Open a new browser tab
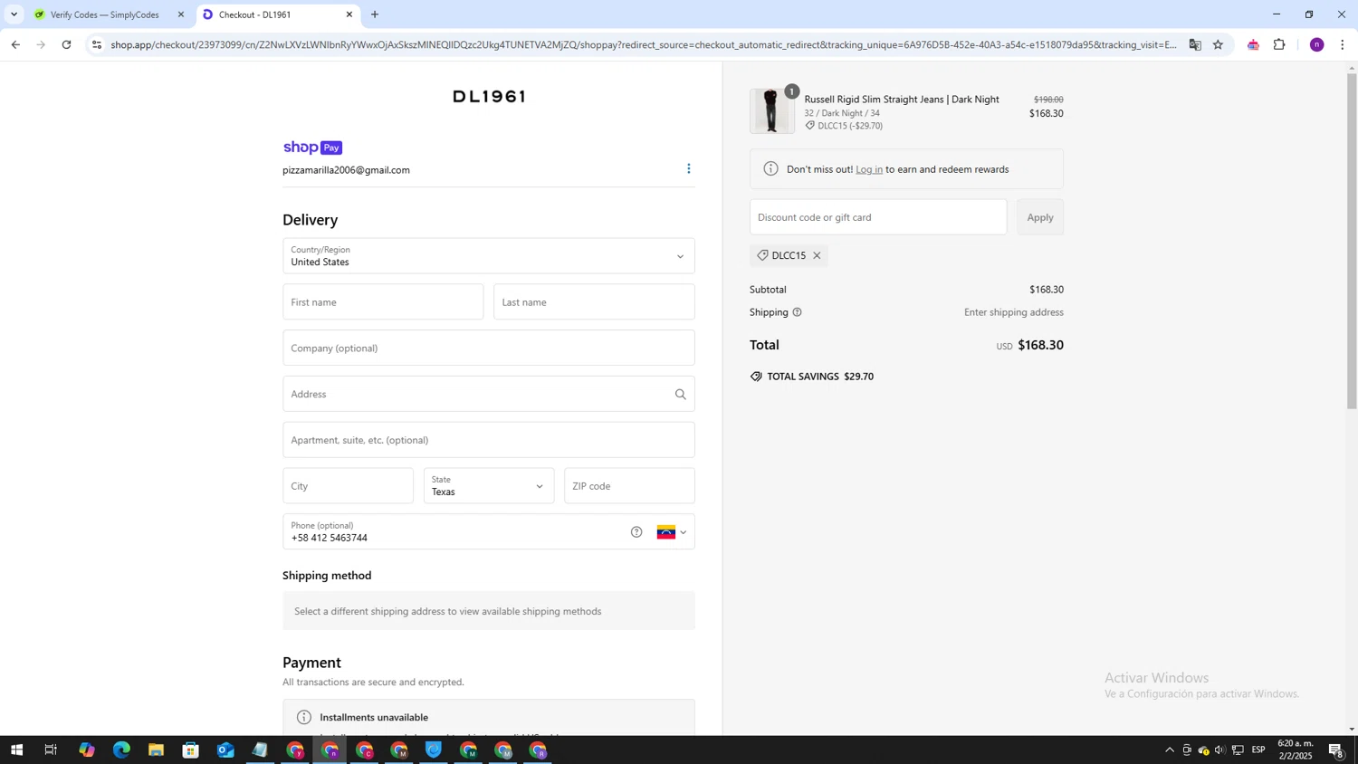Screen dimensions: 1358x764 pos(375,14)
